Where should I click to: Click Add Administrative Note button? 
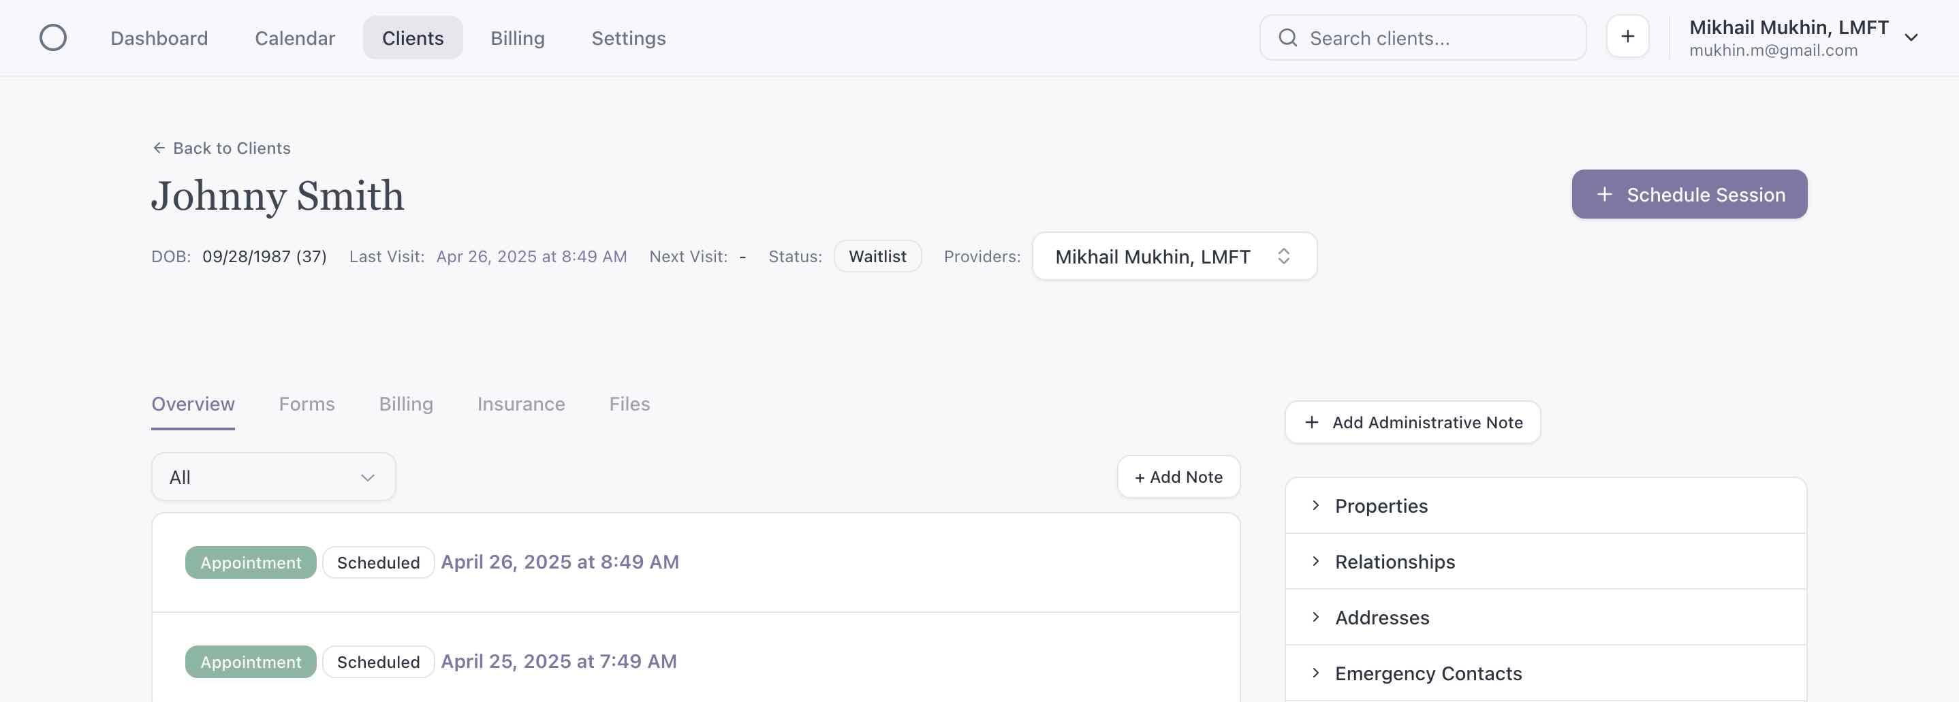point(1412,422)
